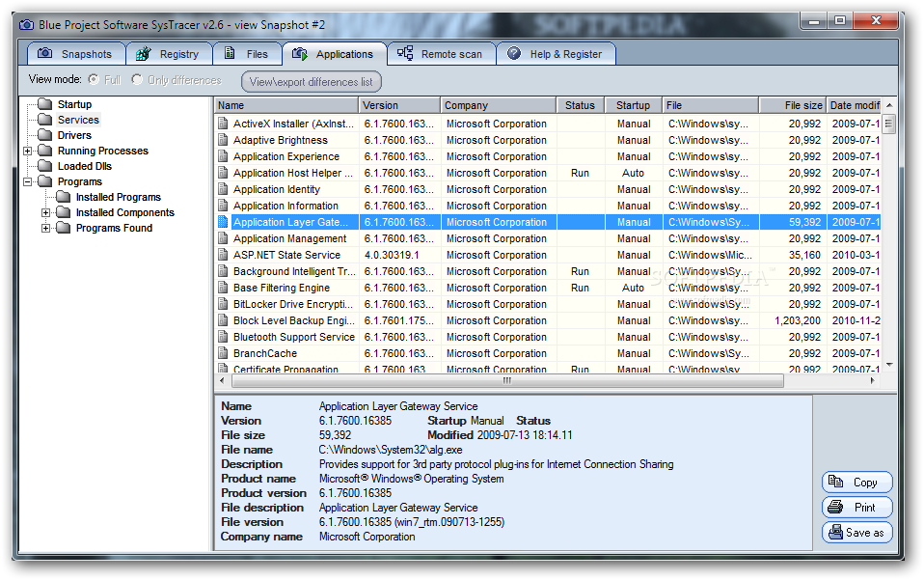Expand the Running Processes tree node
Image resolution: width=924 pixels, height=580 pixels.
point(27,151)
